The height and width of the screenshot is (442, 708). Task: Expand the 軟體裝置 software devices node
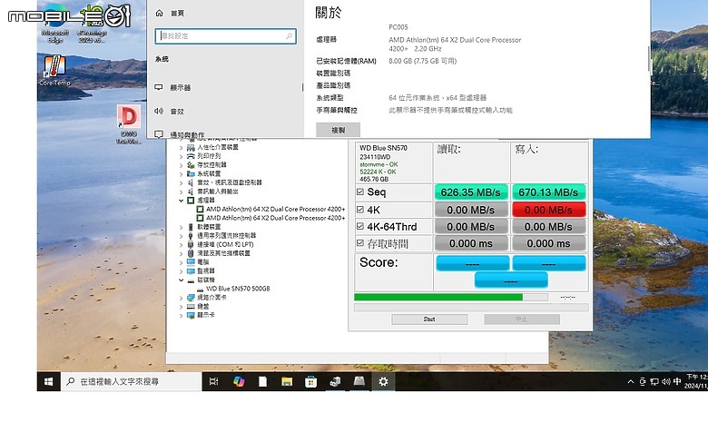point(181,227)
